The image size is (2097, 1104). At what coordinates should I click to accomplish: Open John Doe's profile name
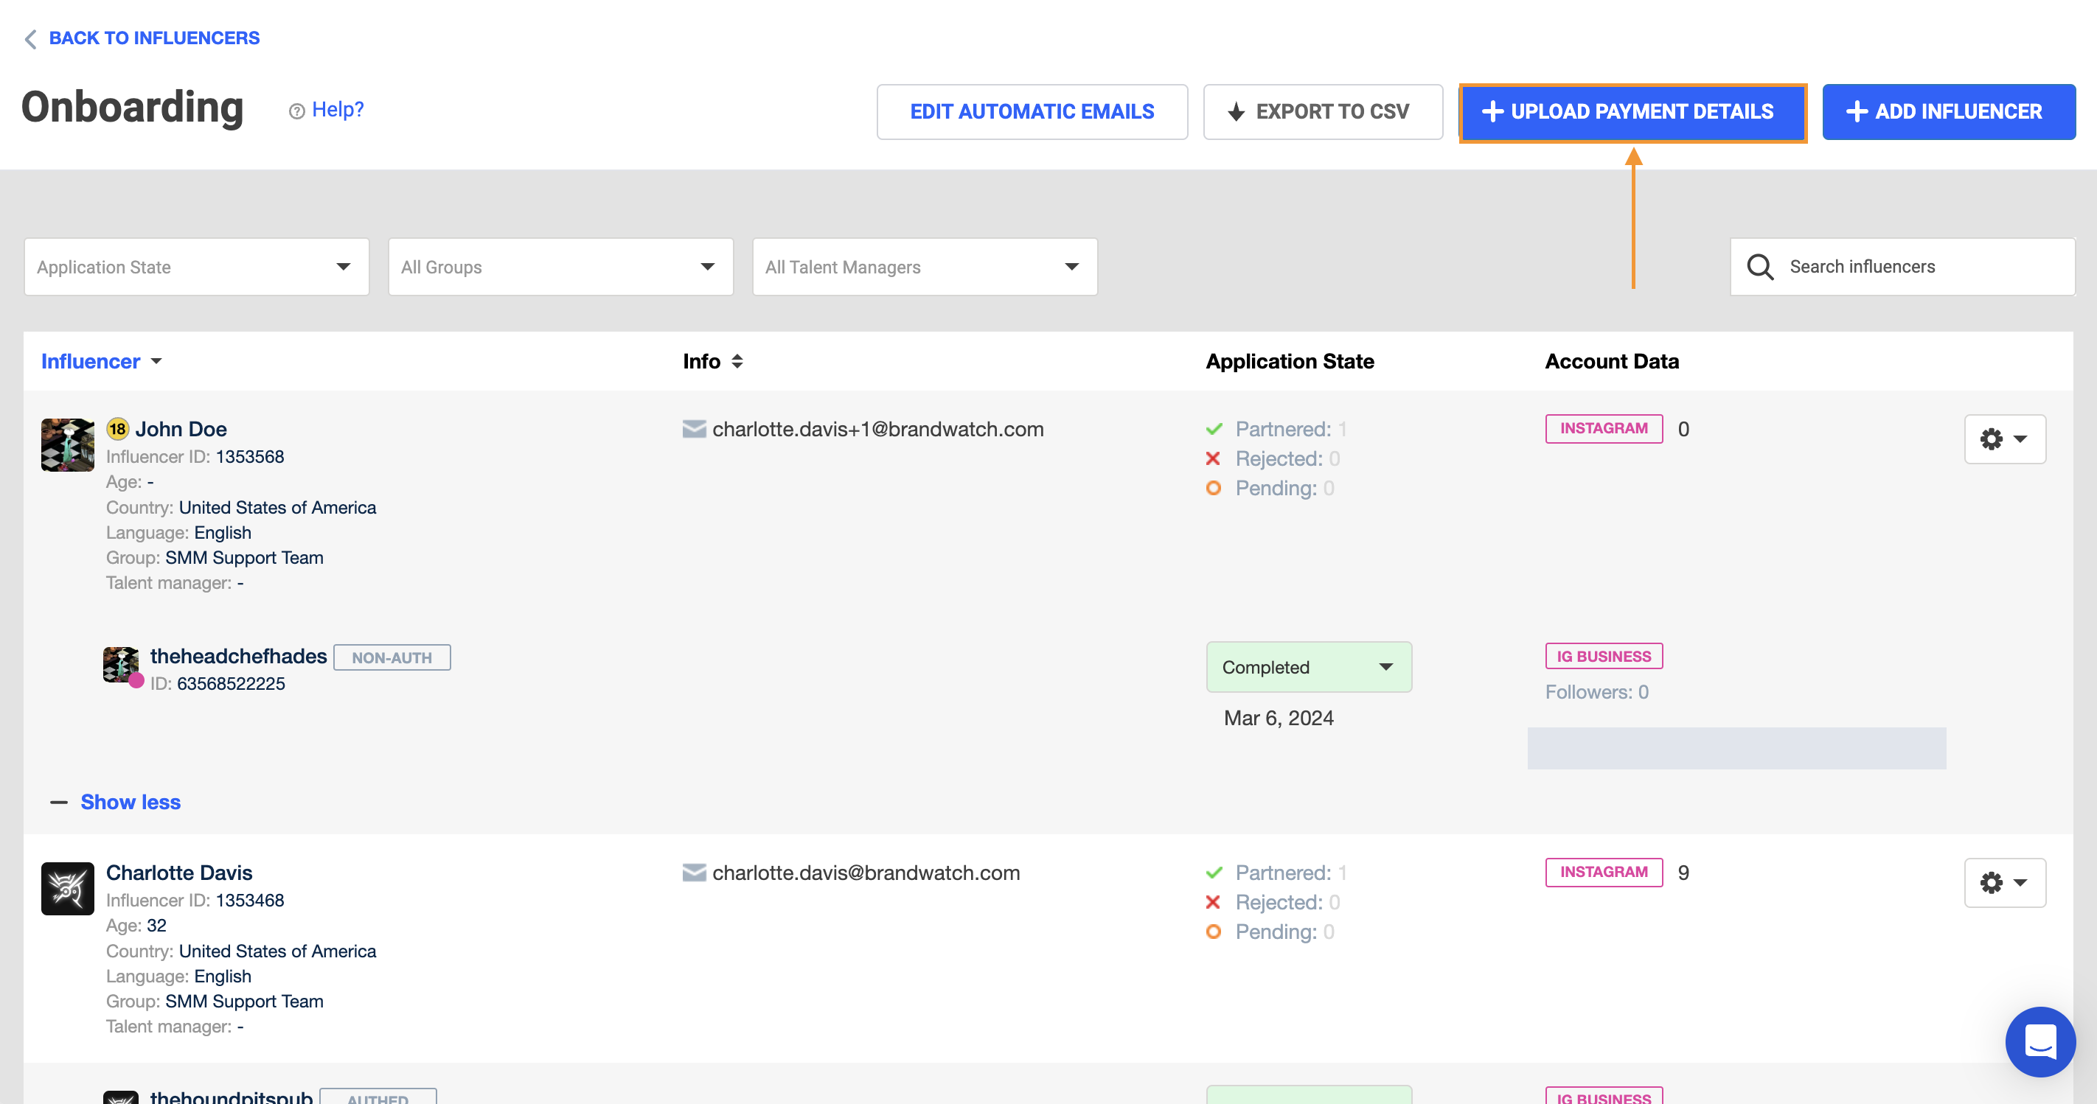(x=181, y=429)
